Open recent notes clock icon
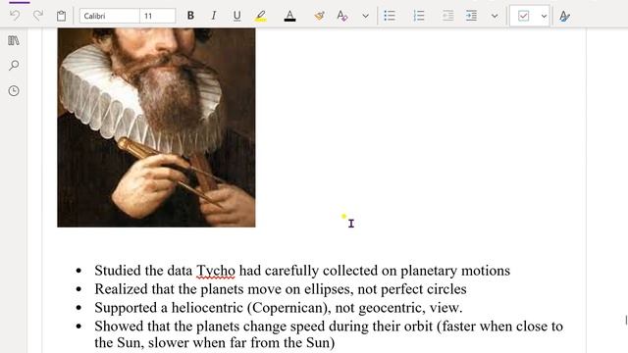 tap(14, 91)
